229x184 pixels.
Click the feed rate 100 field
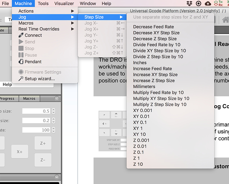pos(36,130)
